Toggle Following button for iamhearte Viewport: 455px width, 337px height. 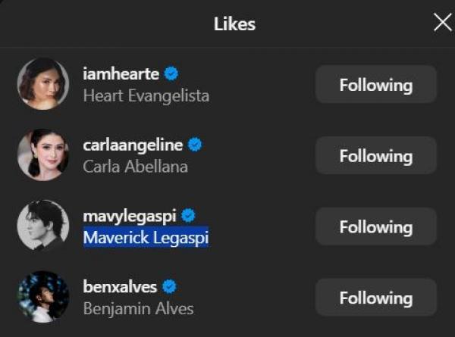pyautogui.click(x=375, y=85)
